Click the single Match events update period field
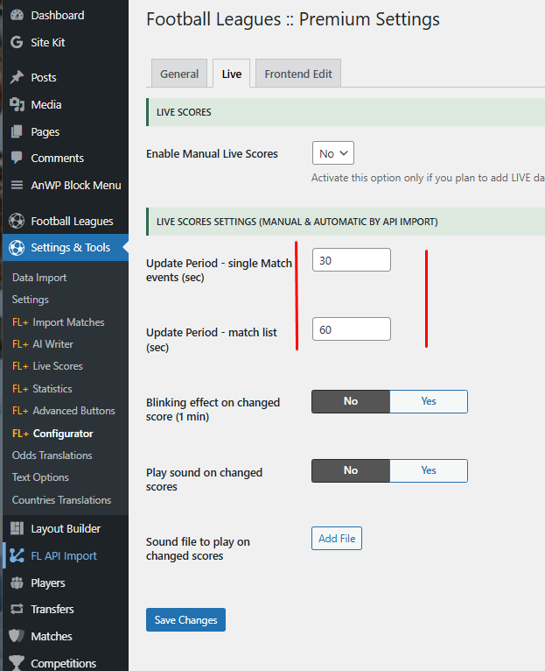The image size is (545, 671). coord(351,260)
